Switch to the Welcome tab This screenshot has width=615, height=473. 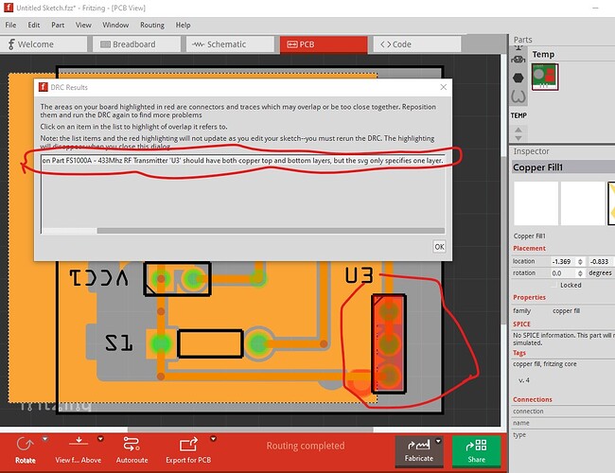(44, 44)
